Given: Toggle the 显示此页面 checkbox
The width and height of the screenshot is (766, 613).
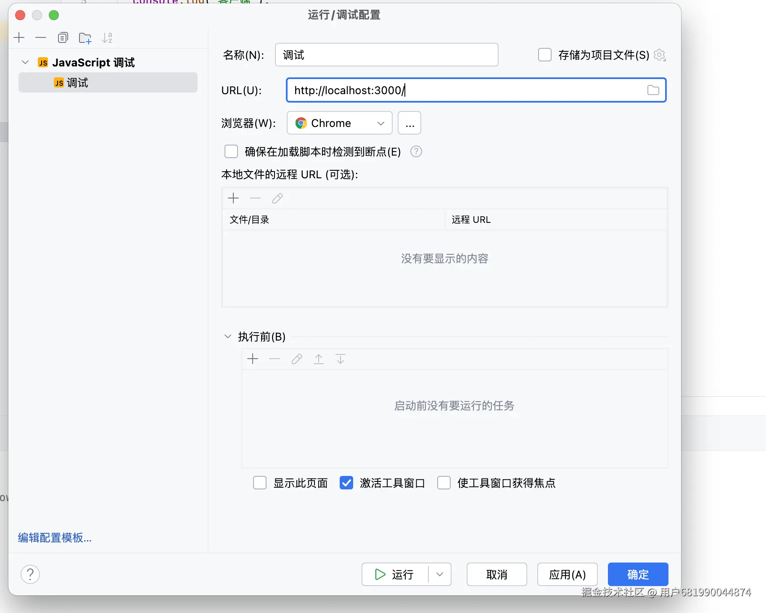Looking at the screenshot, I should (260, 483).
